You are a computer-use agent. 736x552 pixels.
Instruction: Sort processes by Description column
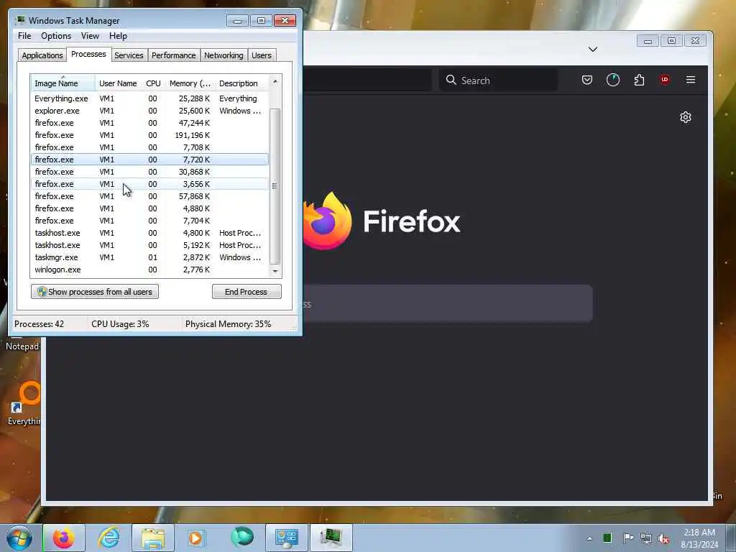(x=241, y=83)
